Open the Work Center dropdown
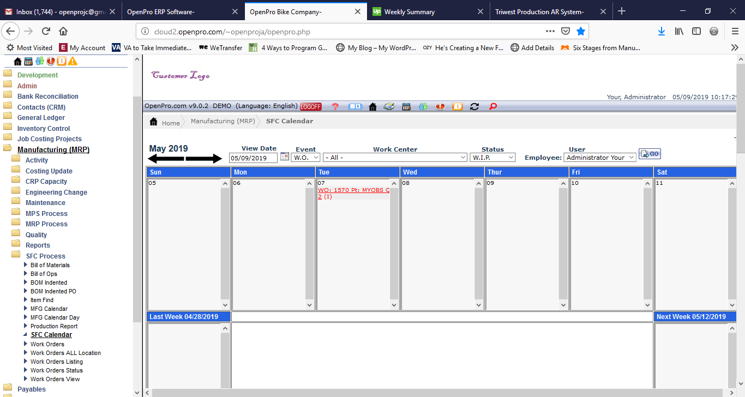 395,158
